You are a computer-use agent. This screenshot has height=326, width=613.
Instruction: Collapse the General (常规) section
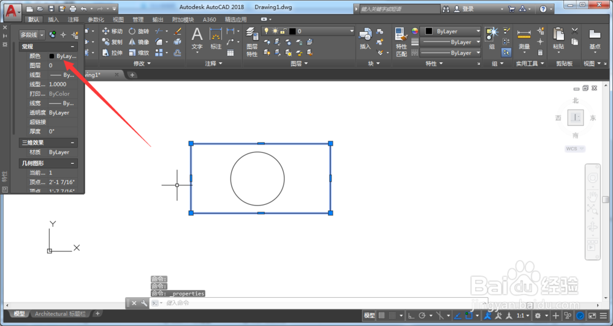(x=73, y=47)
